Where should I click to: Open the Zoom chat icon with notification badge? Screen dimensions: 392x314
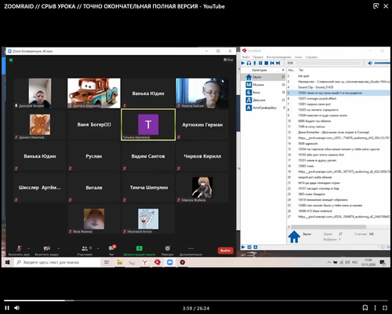point(112,248)
